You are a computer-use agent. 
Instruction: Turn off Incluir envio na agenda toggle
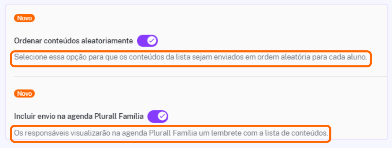[158, 116]
